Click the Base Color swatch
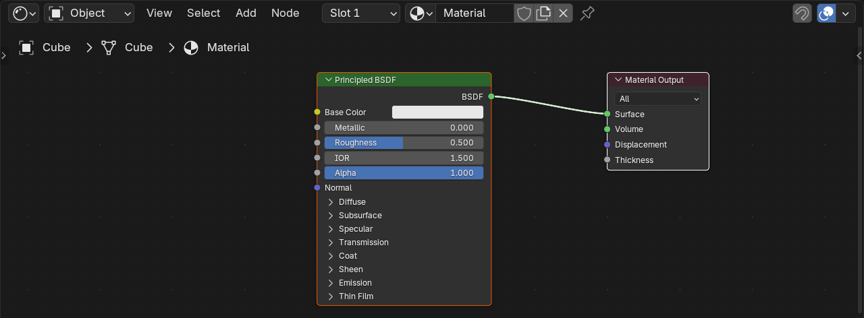Screen dimensions: 864x318 click(x=437, y=113)
